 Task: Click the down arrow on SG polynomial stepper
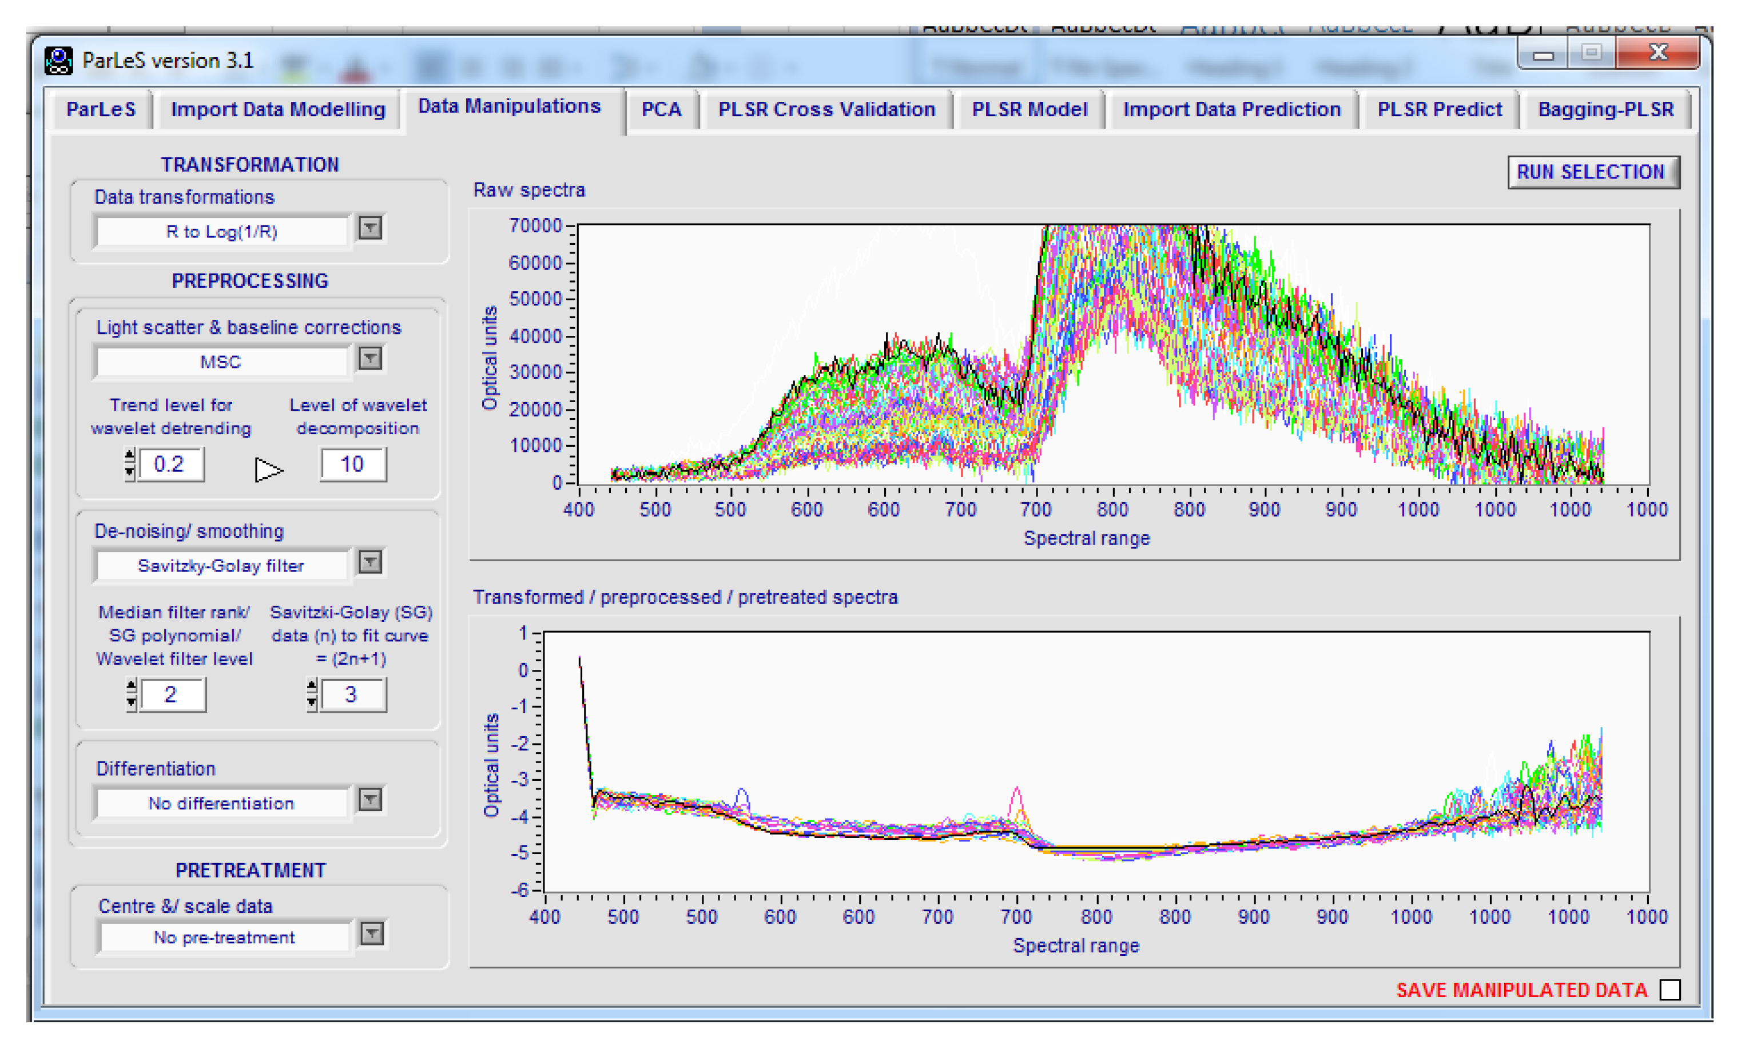tap(132, 702)
